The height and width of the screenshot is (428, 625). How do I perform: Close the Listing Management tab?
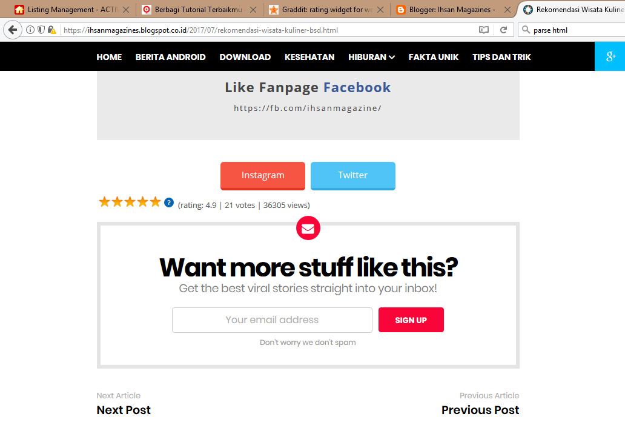click(x=126, y=10)
